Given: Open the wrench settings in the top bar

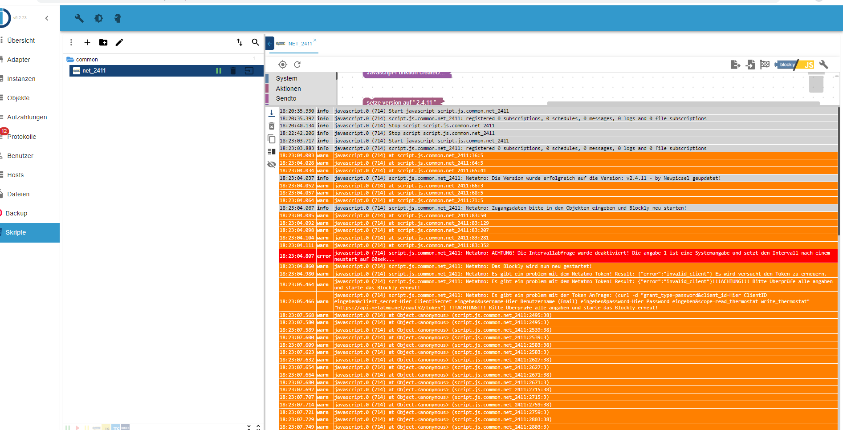Looking at the screenshot, I should (x=79, y=18).
